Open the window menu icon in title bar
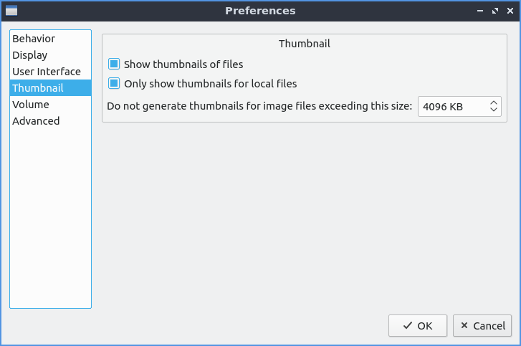Viewport: 521px width, 346px height. pyautogui.click(x=11, y=11)
